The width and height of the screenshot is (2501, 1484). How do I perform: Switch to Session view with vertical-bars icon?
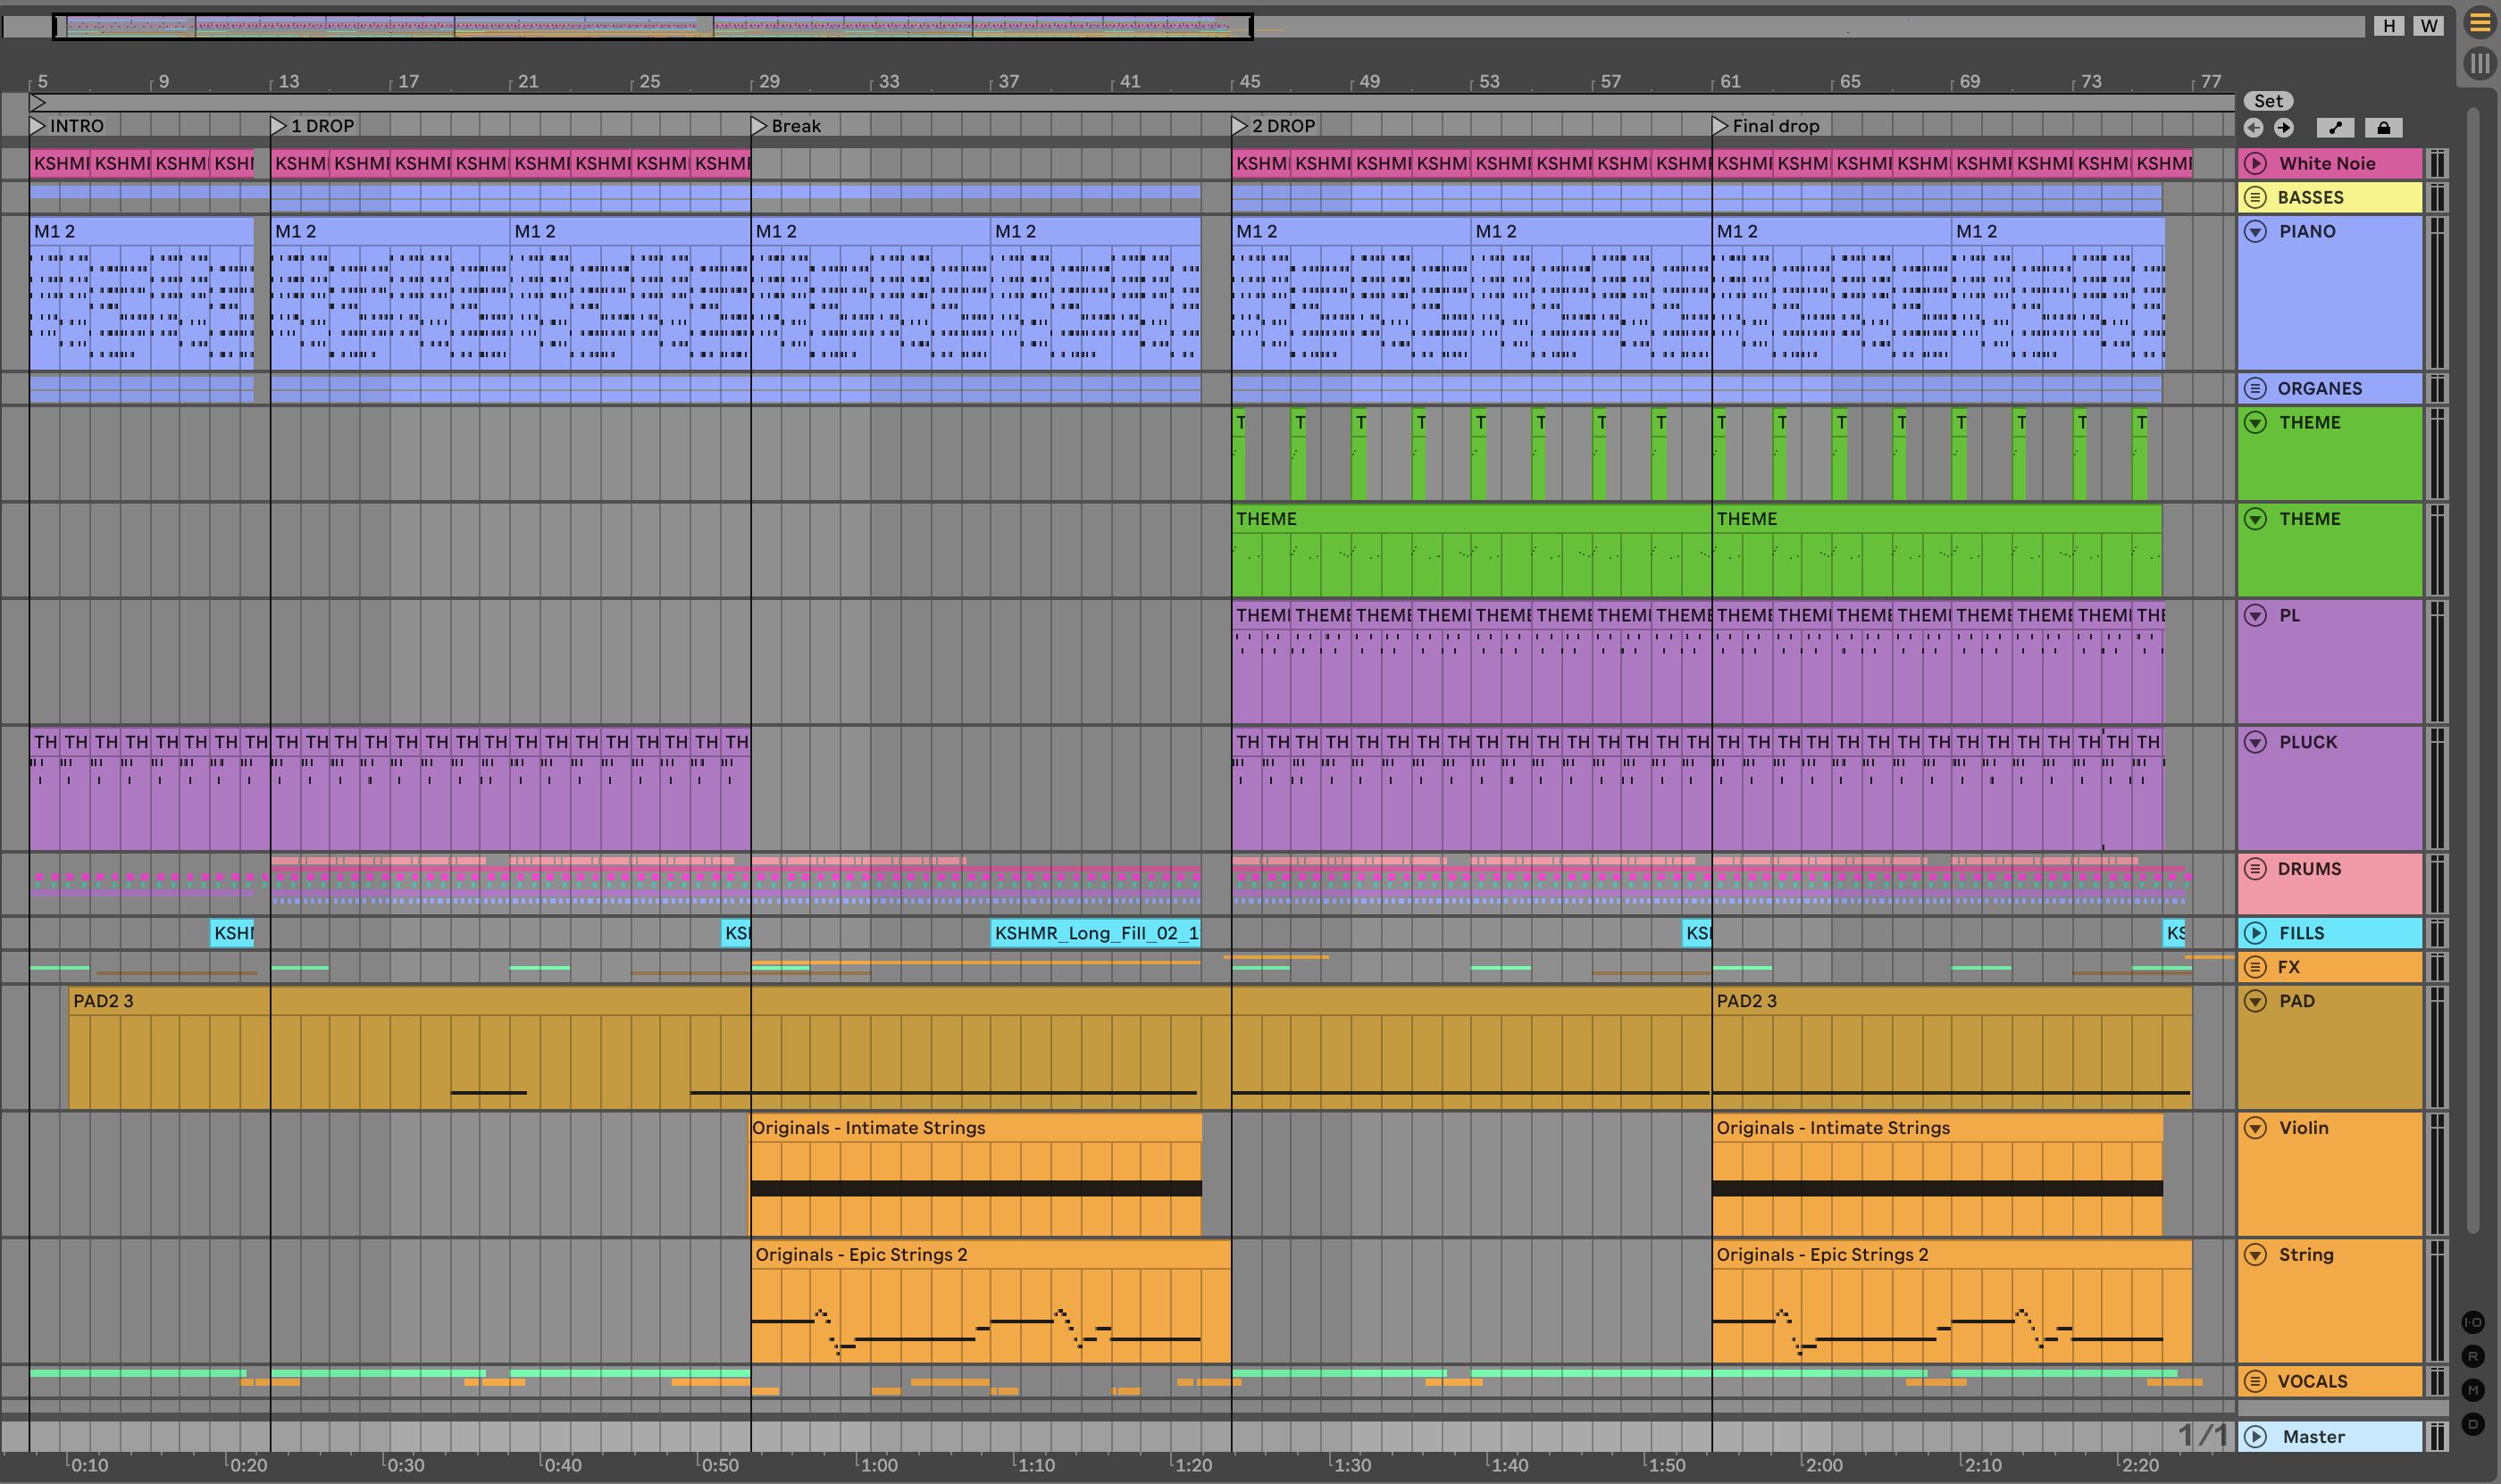coord(2480,64)
